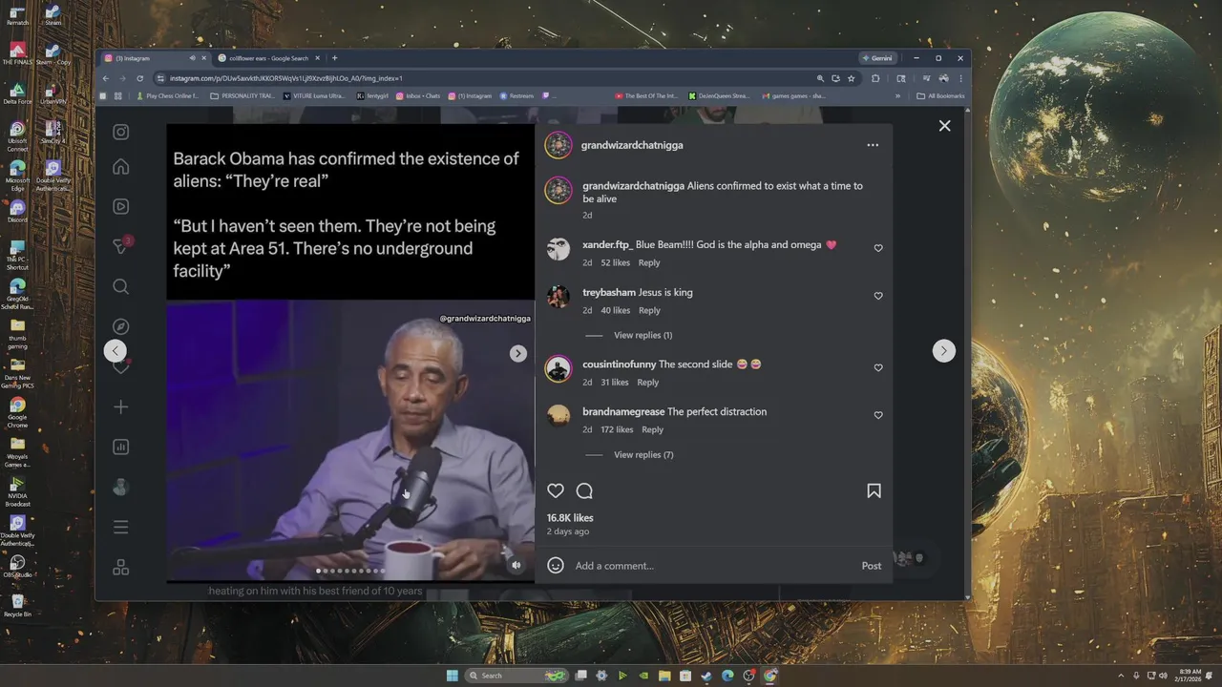Mute the Instagram tab audio icon
Viewport: 1222px width, 687px height.
tap(192, 58)
